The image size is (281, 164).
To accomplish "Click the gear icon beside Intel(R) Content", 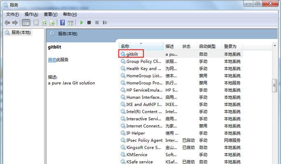I will (123, 112).
